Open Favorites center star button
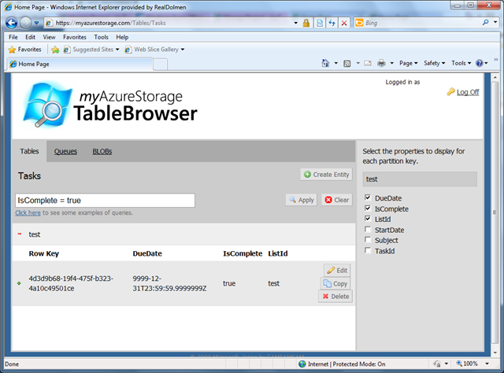 coord(24,50)
